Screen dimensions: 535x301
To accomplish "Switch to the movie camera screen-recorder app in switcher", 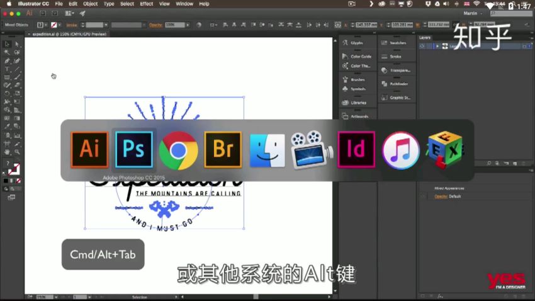I will (x=312, y=150).
